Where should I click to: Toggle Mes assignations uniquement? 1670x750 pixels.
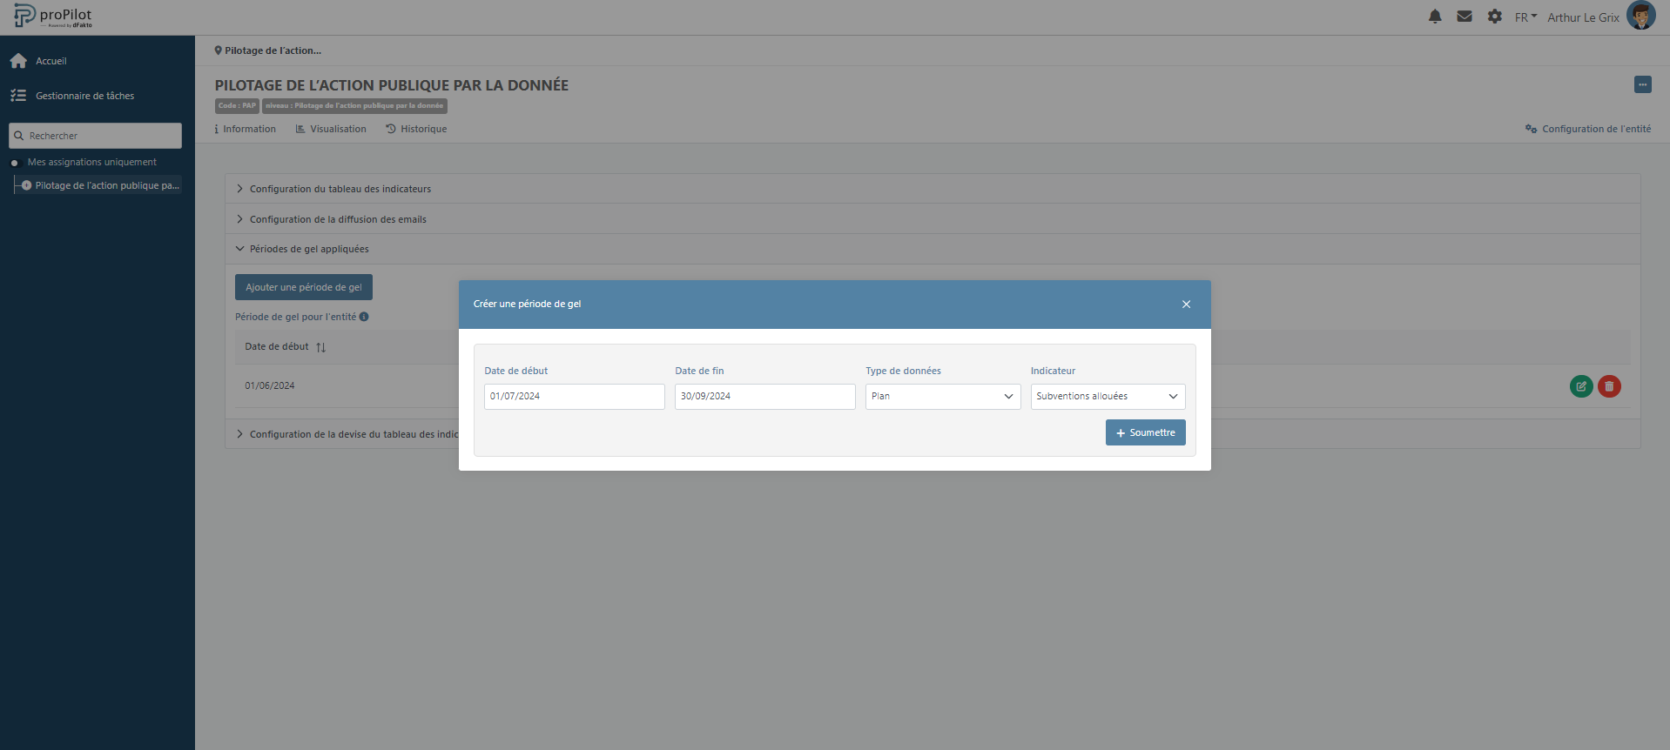click(15, 163)
